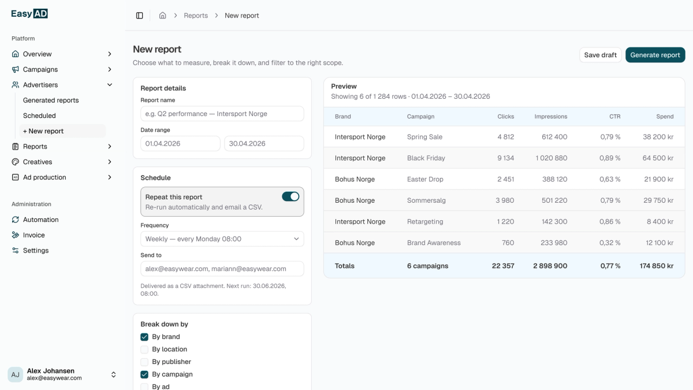The width and height of the screenshot is (693, 390).
Task: Click the Send to email field
Action: [222, 269]
